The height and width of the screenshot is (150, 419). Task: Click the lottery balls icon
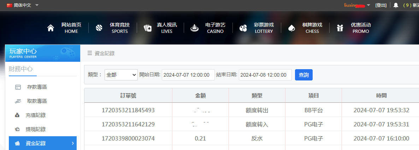click(x=243, y=28)
